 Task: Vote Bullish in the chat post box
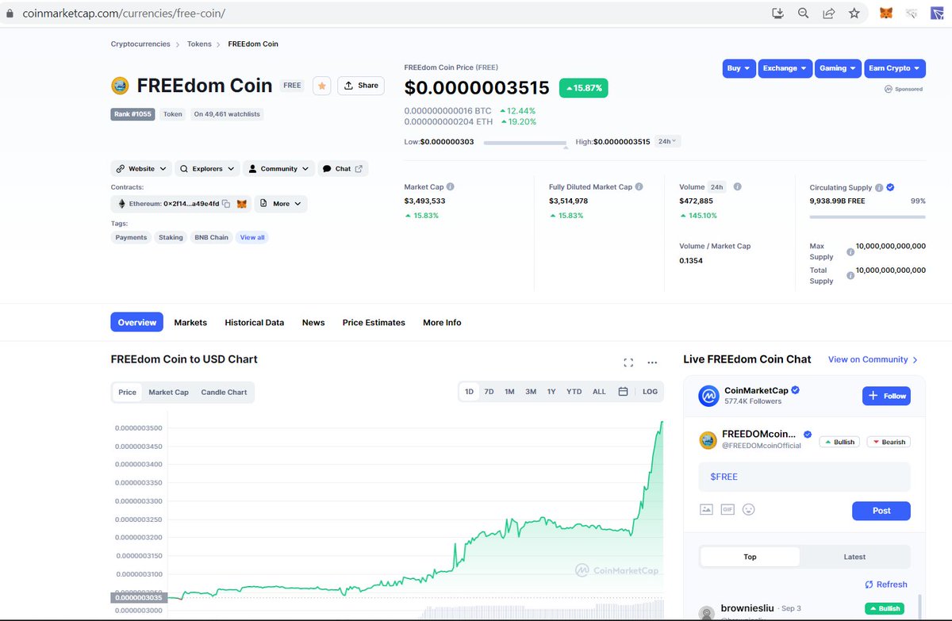(x=840, y=442)
